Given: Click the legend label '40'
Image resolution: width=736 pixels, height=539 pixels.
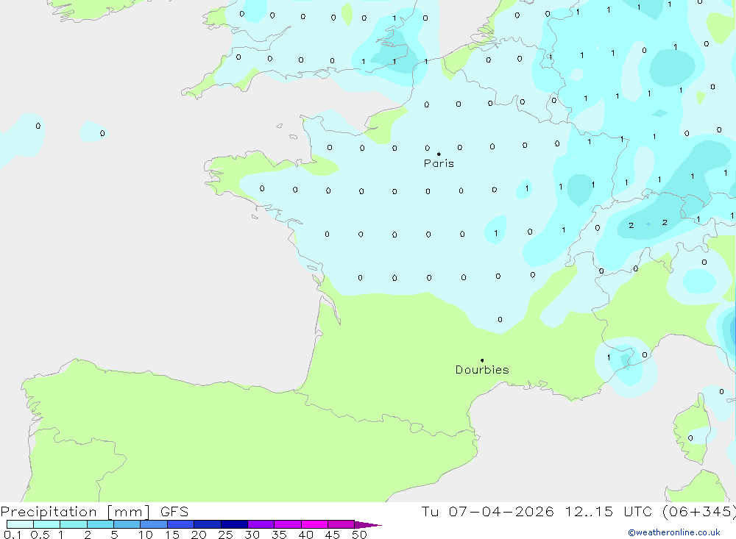Looking at the screenshot, I should click(306, 535).
